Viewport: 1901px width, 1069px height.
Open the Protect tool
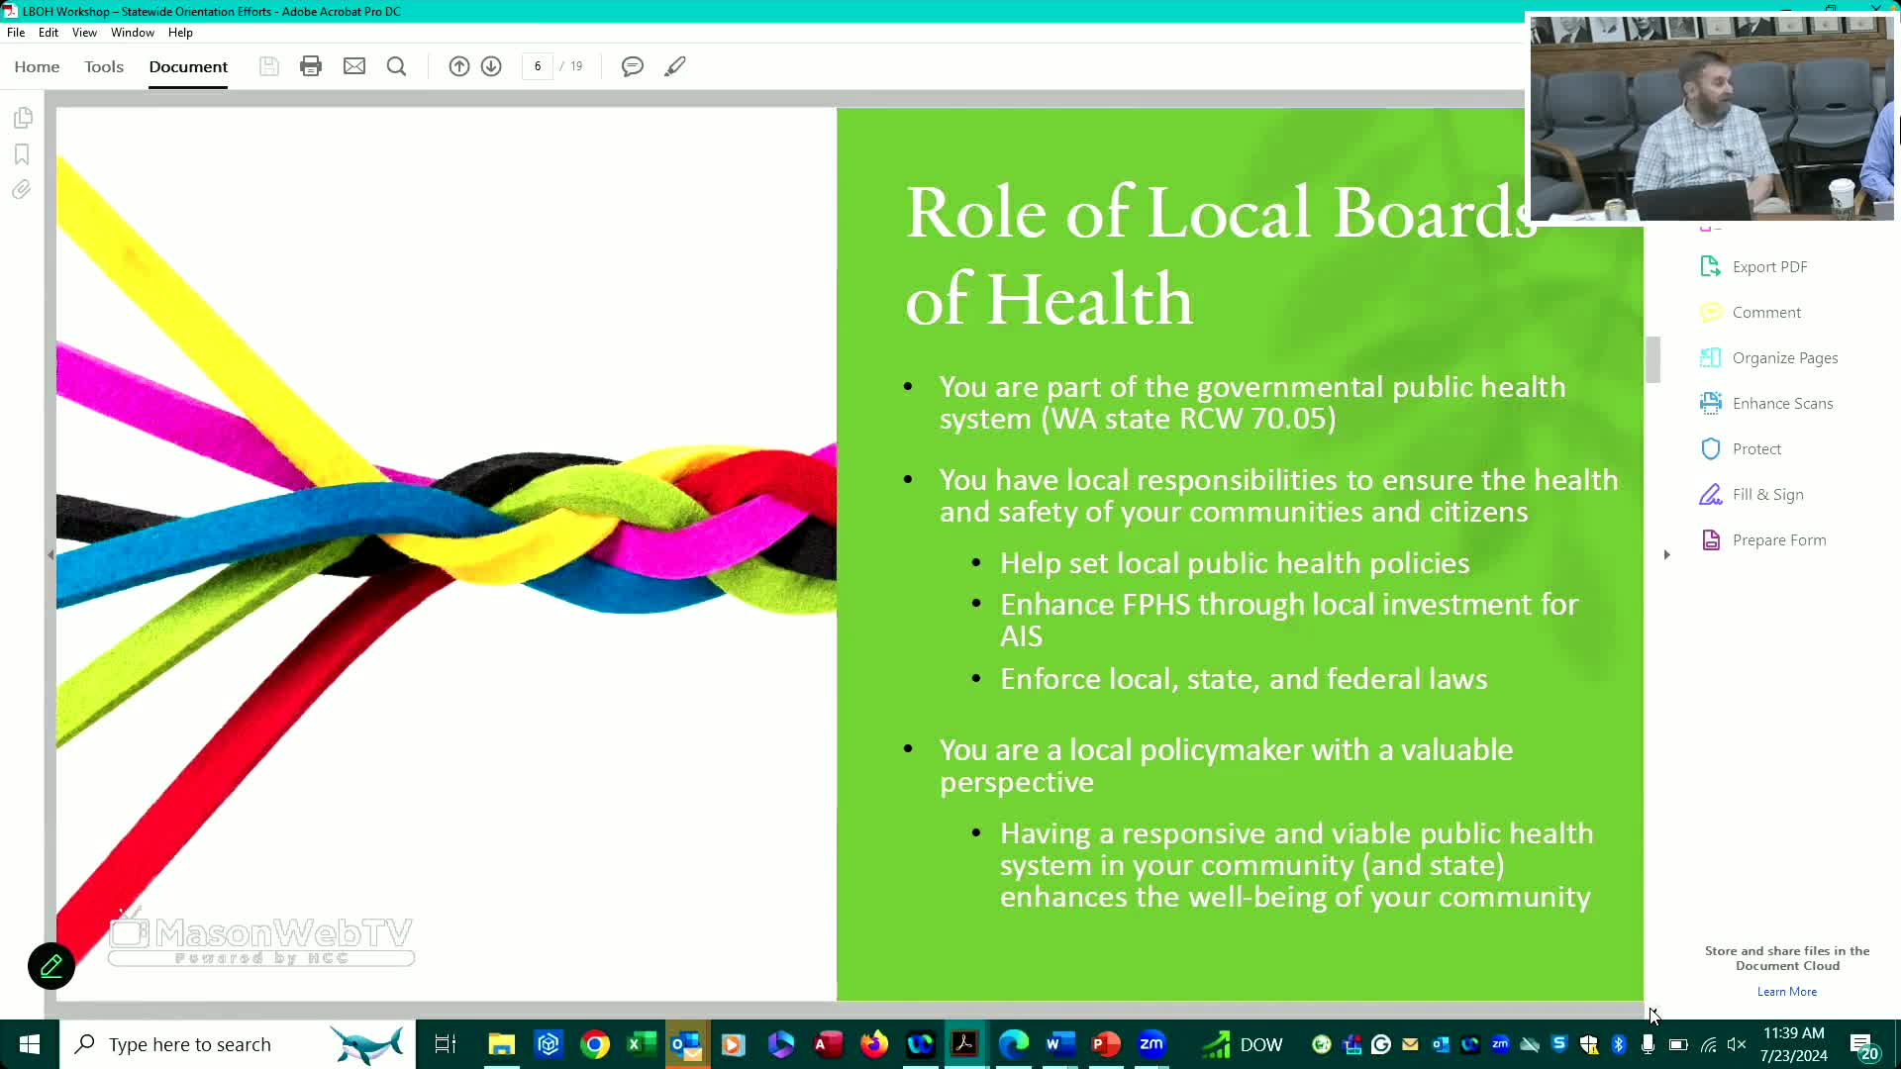(x=1756, y=448)
